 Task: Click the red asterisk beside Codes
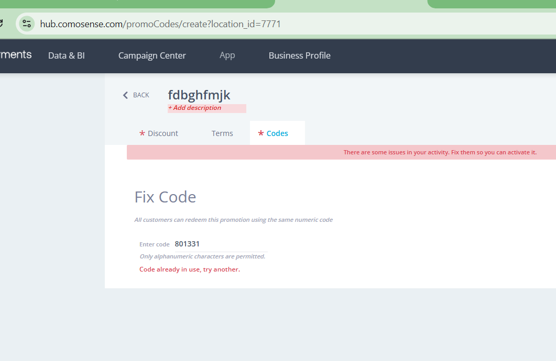click(x=261, y=134)
